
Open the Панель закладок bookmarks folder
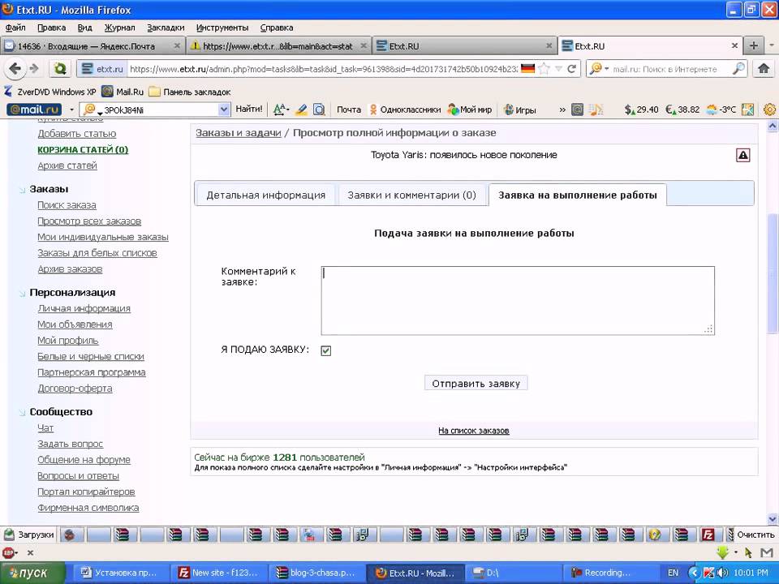click(x=190, y=92)
